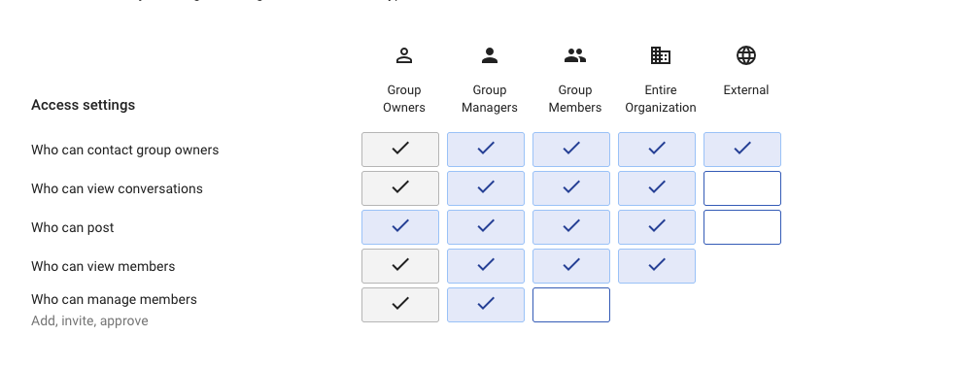Click the Who can manage members label

(114, 300)
